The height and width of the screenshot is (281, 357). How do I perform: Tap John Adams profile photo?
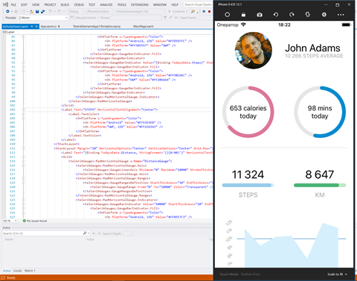[254, 51]
